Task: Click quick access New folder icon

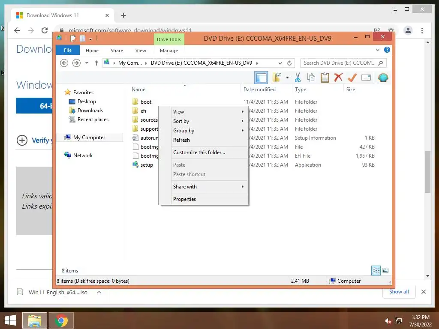Action: coord(82,39)
